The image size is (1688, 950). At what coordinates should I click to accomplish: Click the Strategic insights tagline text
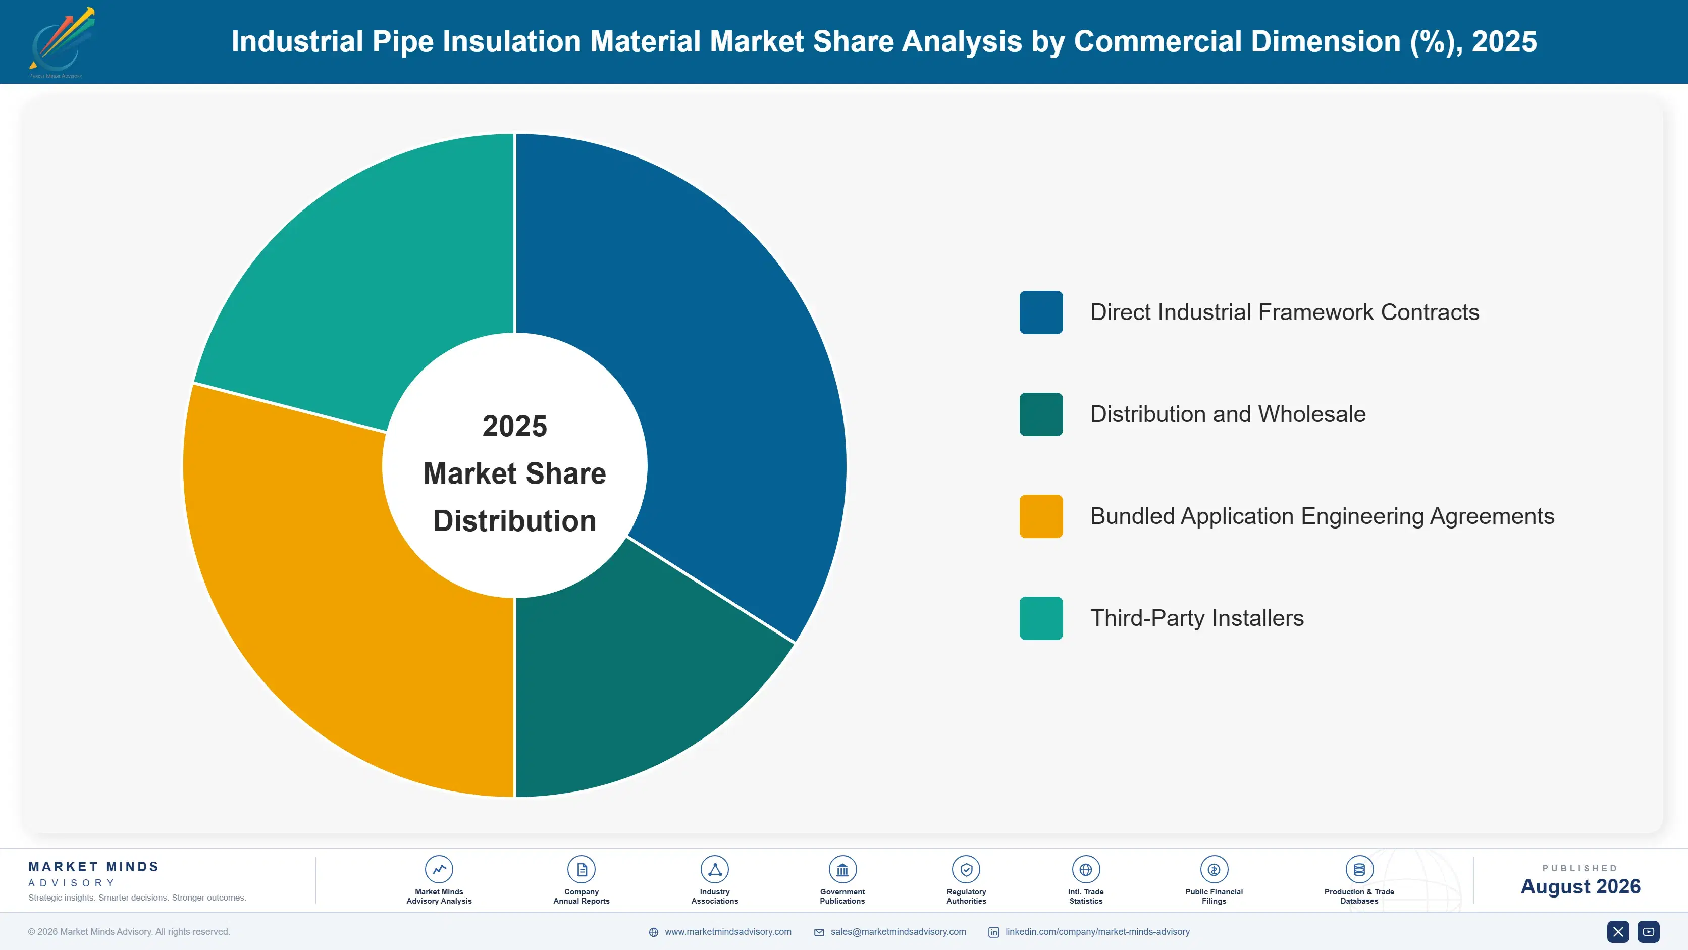coord(137,898)
